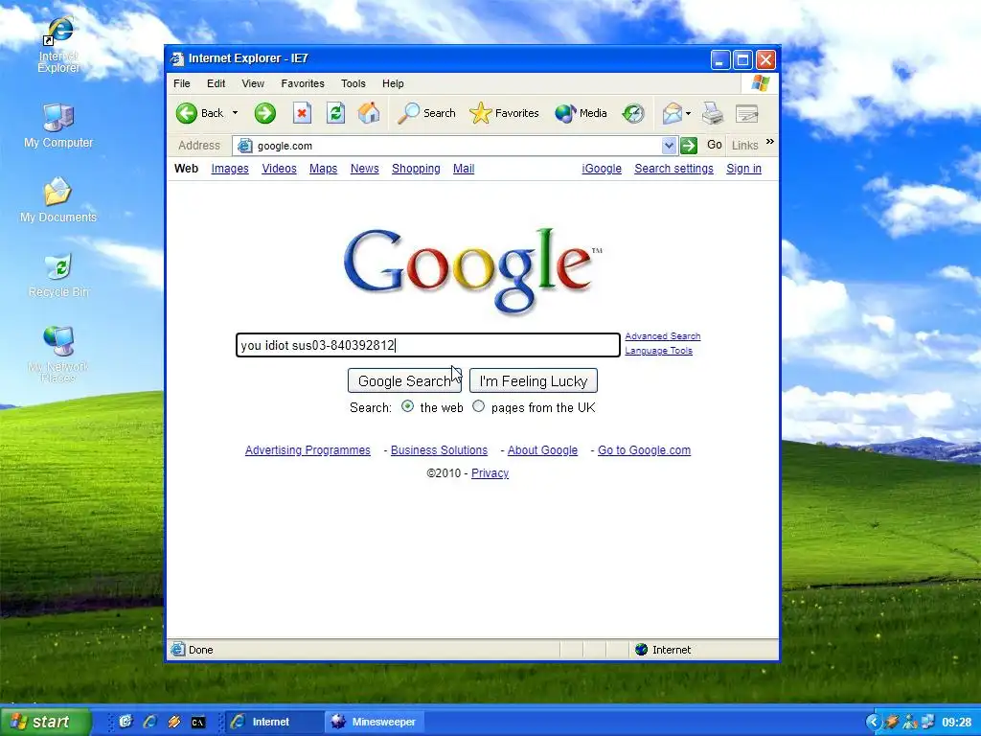981x736 pixels.
Task: Select My Documents desktop icon
Action: (58, 200)
